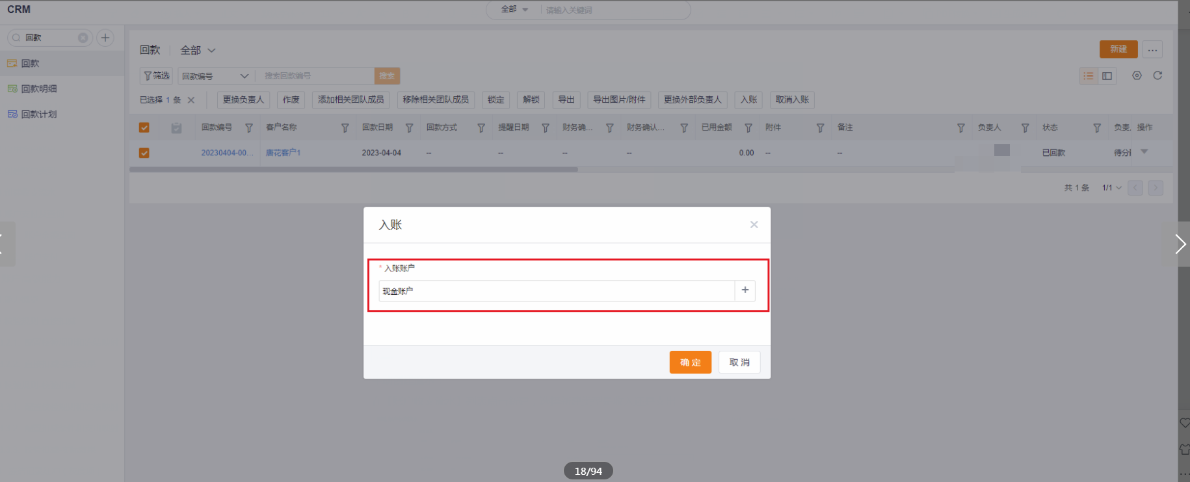Expand the row 操作 dropdown arrow
The width and height of the screenshot is (1190, 482).
click(1144, 151)
